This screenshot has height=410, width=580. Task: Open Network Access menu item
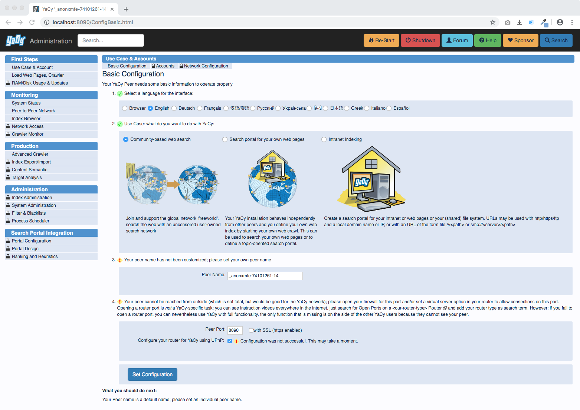point(51,126)
